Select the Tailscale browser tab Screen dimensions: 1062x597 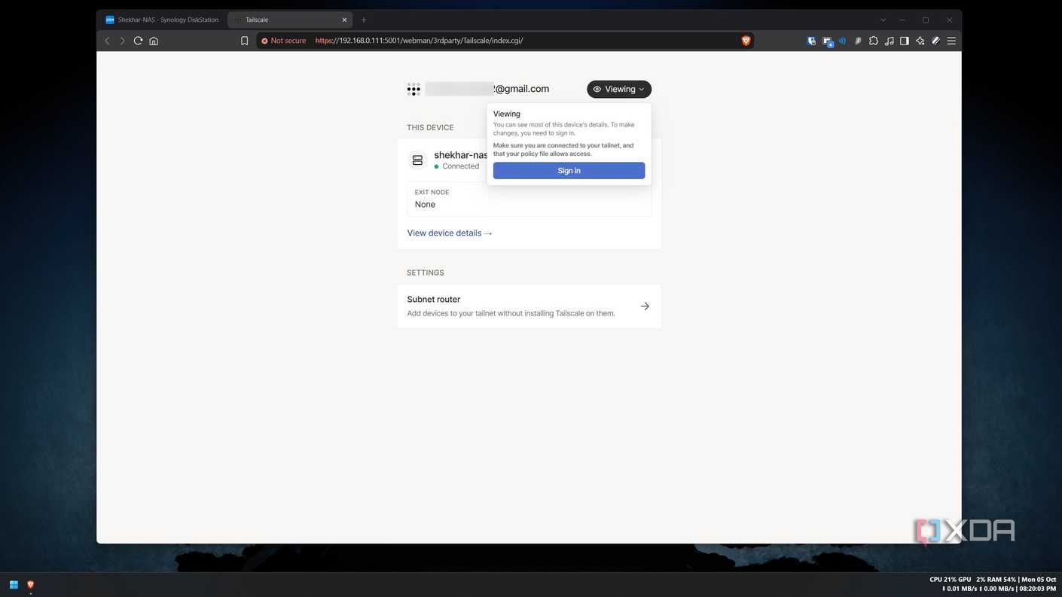point(290,20)
